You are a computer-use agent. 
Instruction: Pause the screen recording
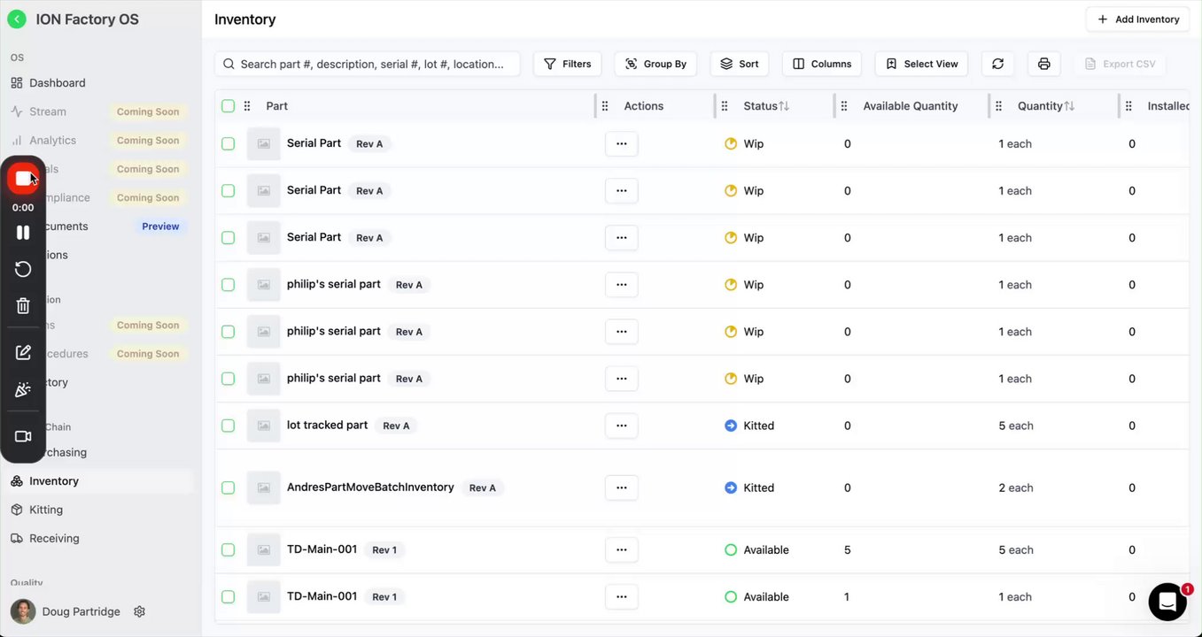(23, 233)
